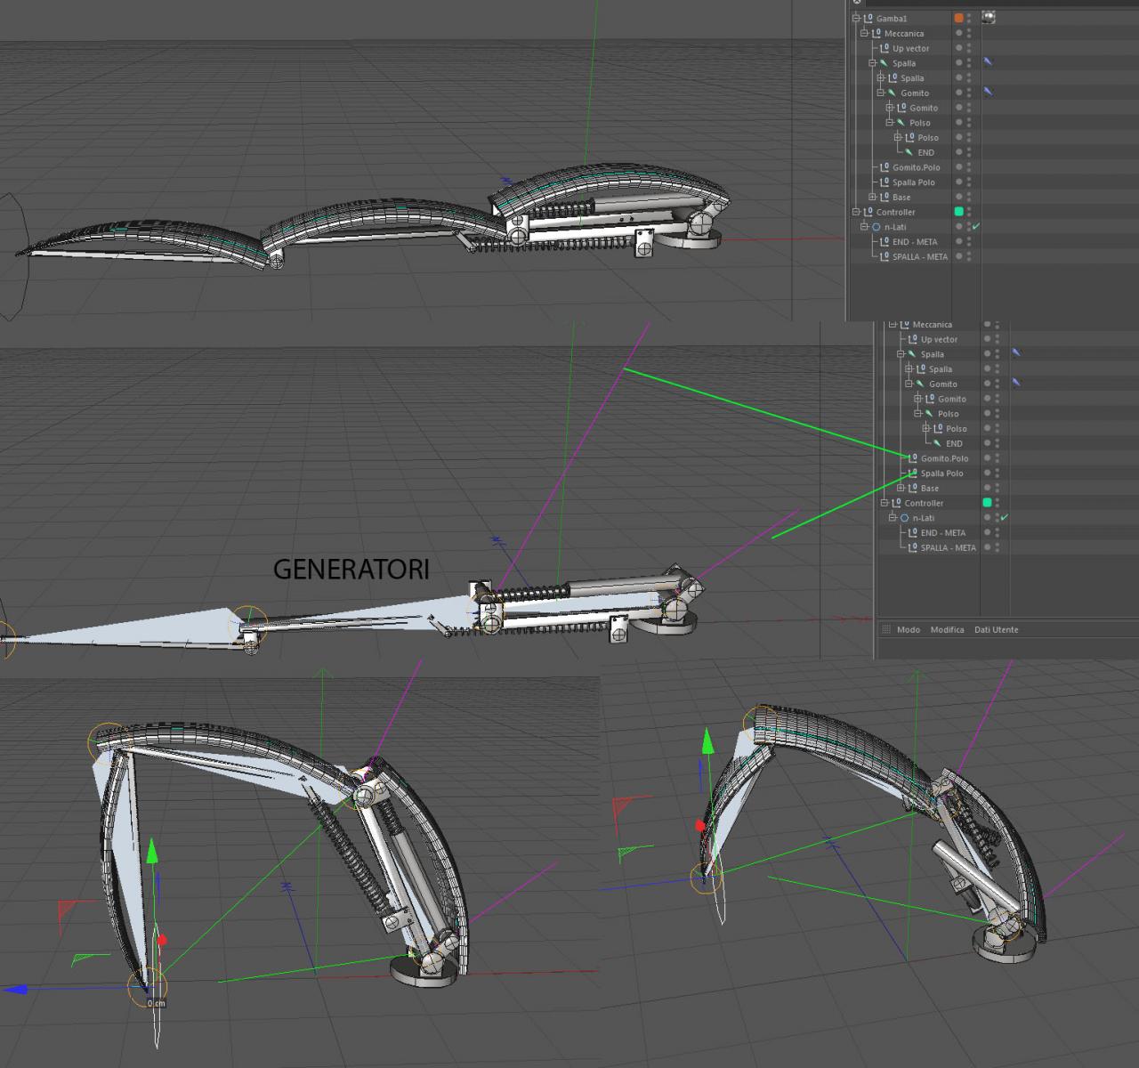
Task: Toggle the n-Lati green checkmark in upper object manager
Action: 976,227
